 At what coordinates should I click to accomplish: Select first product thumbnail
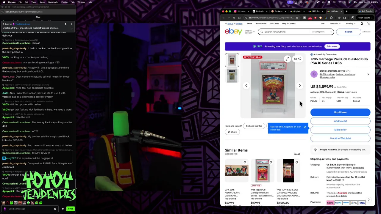232,60
